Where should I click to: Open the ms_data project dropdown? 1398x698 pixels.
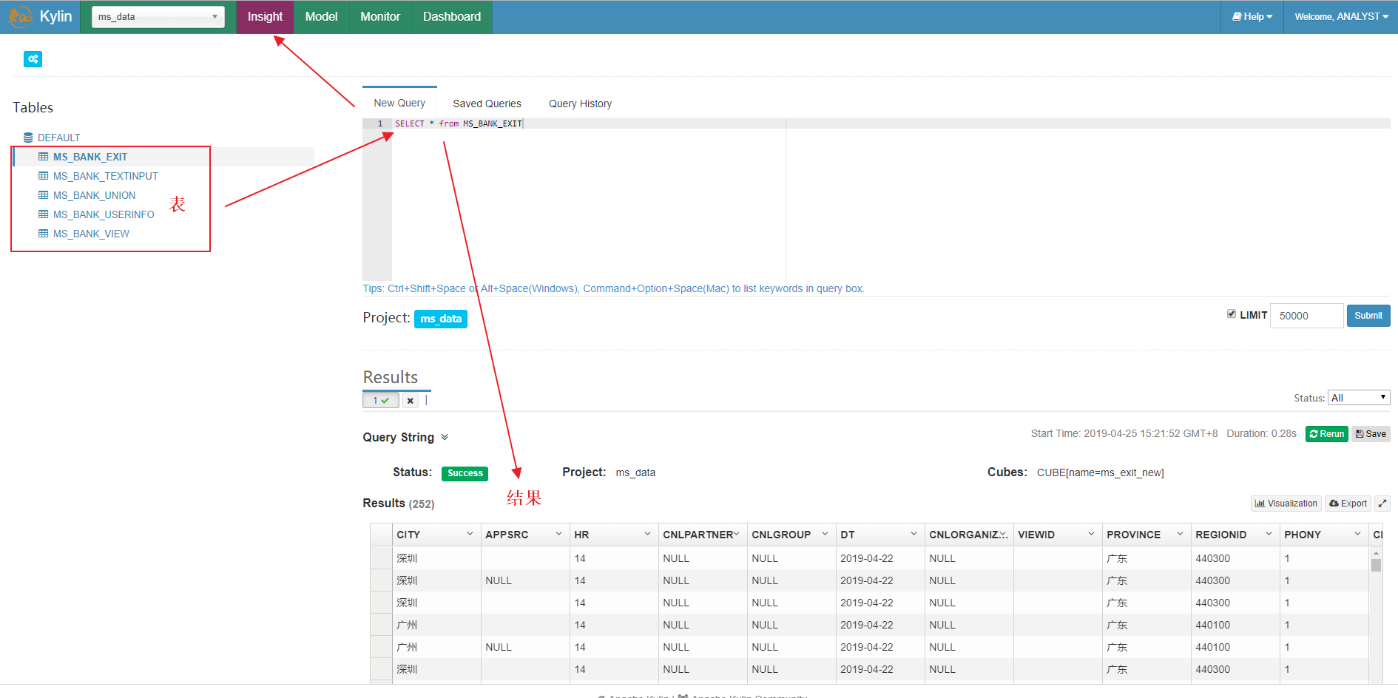tap(158, 17)
